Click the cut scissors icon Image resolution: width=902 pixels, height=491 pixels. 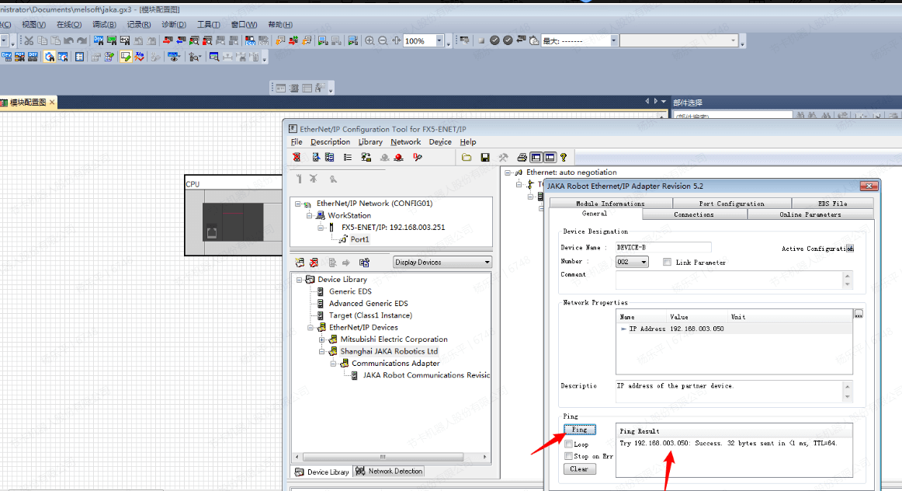(x=29, y=40)
